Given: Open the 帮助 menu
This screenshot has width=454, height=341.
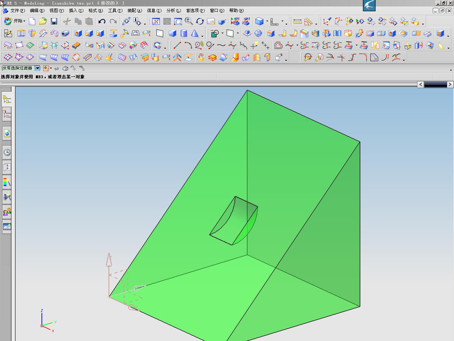Looking at the screenshot, I should pyautogui.click(x=236, y=11).
